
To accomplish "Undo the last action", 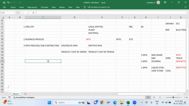I will pyautogui.click(x=8, y=2).
